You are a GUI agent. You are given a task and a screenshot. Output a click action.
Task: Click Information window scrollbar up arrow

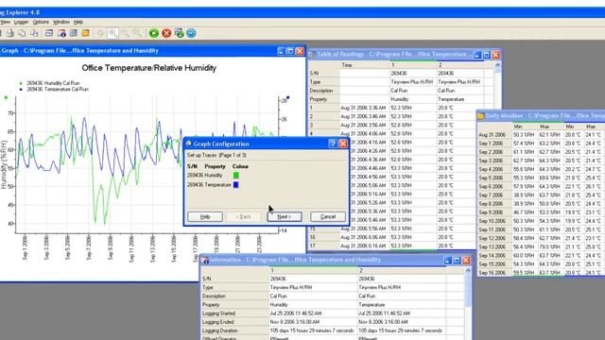[x=468, y=271]
